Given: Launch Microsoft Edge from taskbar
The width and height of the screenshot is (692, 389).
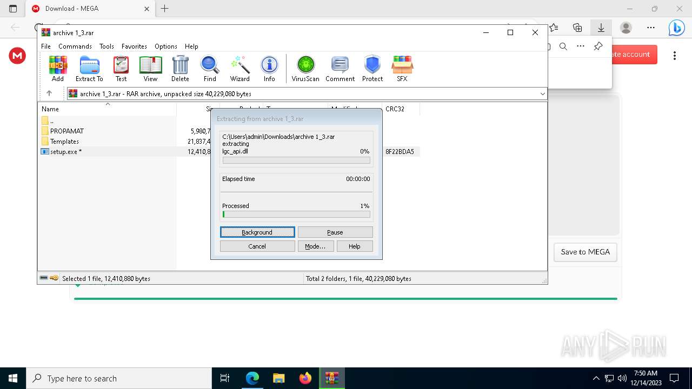Looking at the screenshot, I should (x=252, y=378).
